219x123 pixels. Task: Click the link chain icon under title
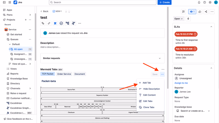point(49,23)
